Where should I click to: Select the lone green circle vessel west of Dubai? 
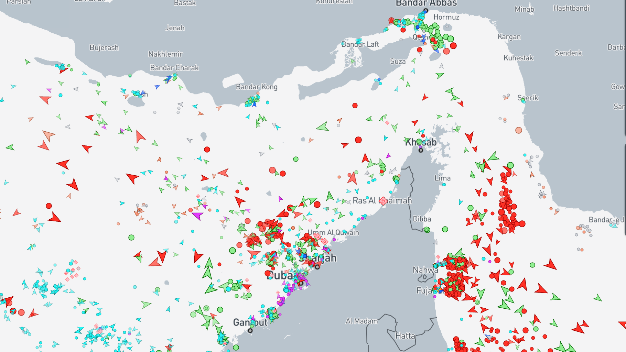coord(131,238)
